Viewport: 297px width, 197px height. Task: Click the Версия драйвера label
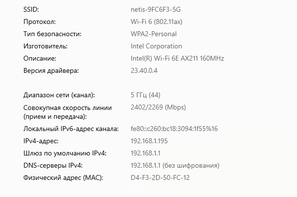[51, 71]
